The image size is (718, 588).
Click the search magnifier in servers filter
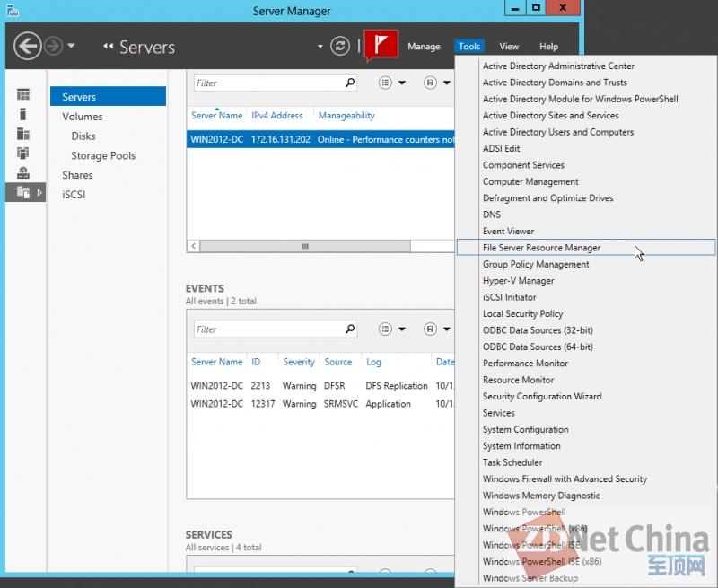[350, 83]
